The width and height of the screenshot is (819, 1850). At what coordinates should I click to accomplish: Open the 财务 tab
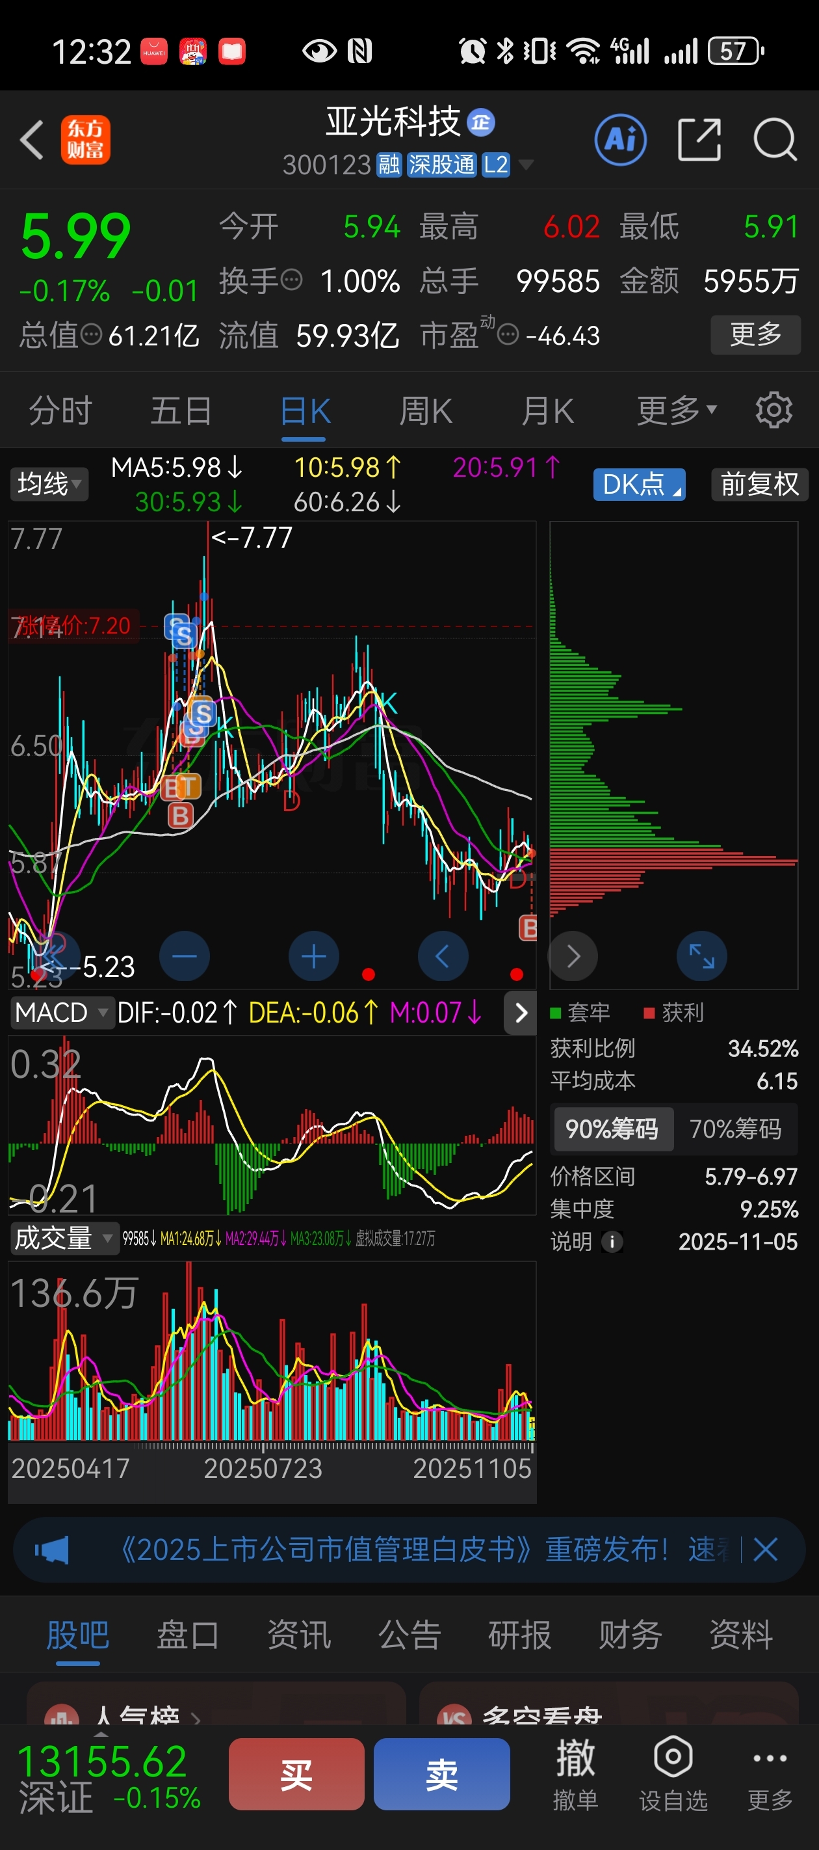(630, 1635)
